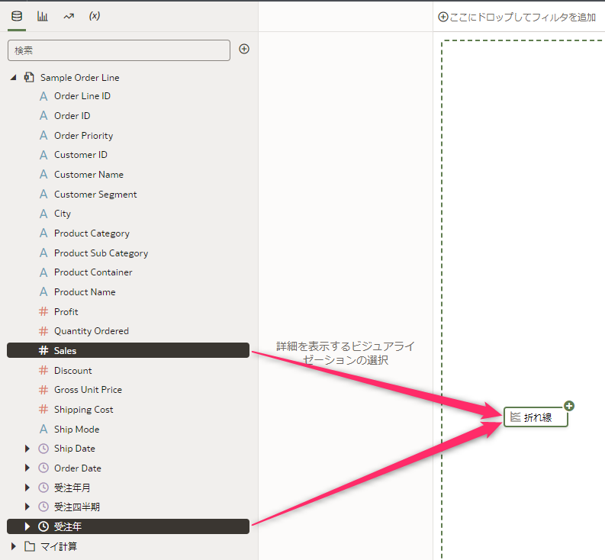Expand the マイ計算 folder

point(14,546)
